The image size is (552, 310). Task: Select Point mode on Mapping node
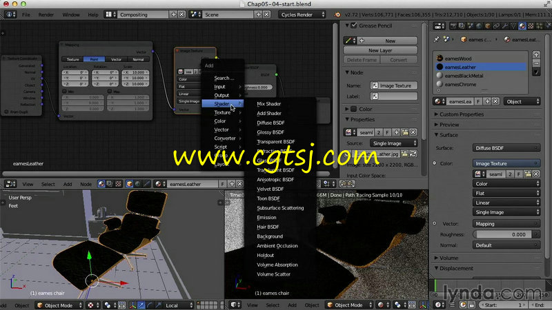point(94,59)
